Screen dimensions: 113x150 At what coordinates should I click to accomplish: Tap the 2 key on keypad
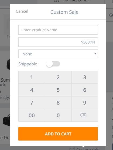[x=58, y=77]
